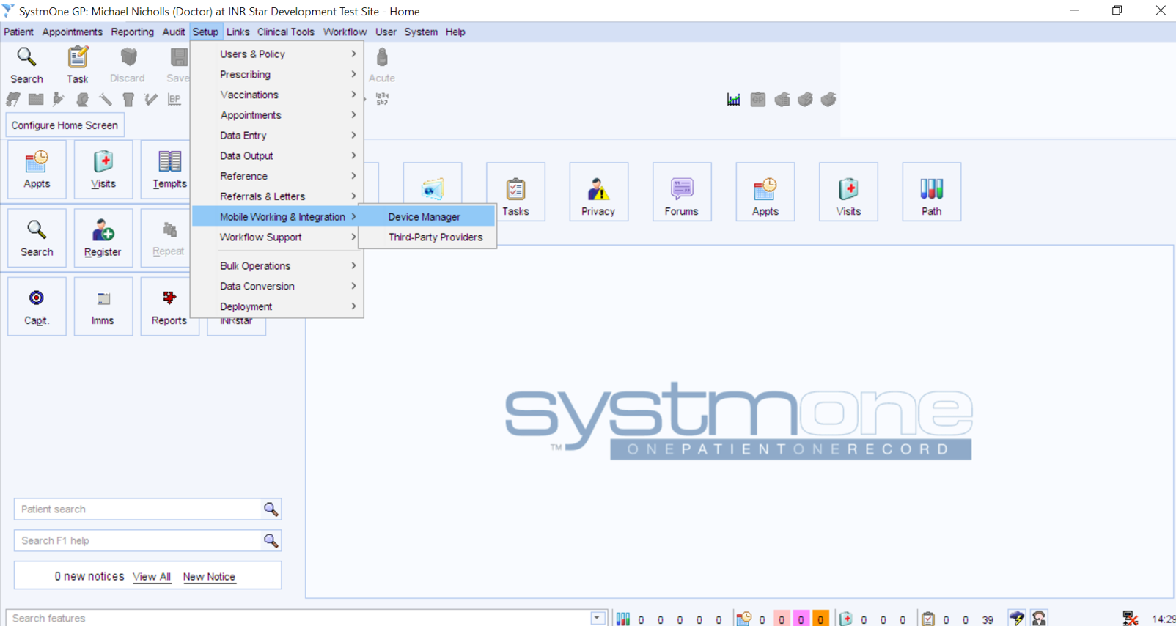This screenshot has width=1176, height=626.
Task: Click the first greyed printer toolbar icon
Action: pos(782,100)
